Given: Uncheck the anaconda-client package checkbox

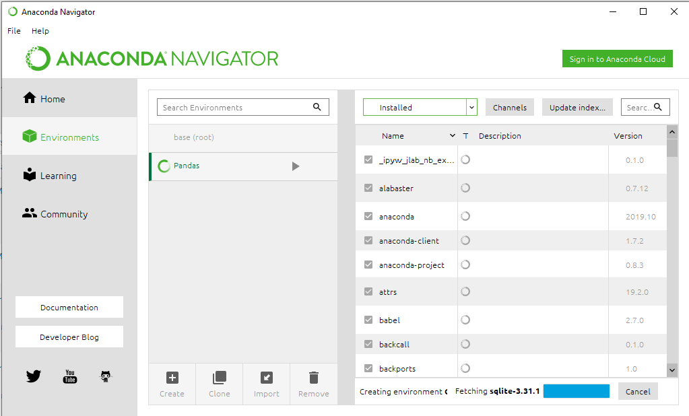Looking at the screenshot, I should click(x=368, y=240).
